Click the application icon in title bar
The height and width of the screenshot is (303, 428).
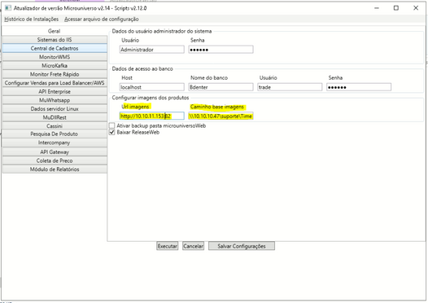point(8,8)
